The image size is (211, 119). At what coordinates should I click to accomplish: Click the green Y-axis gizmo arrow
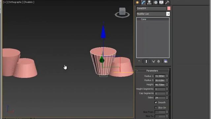pos(102,60)
